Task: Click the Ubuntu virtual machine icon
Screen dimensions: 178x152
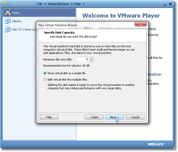Action: click(x=8, y=21)
